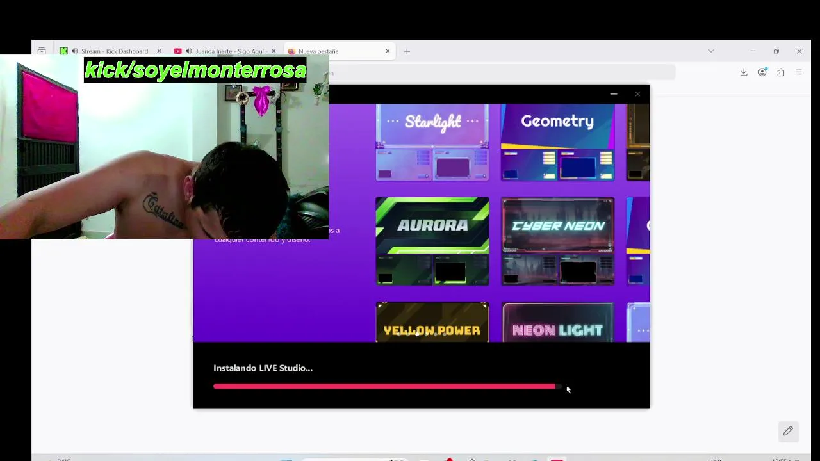Open the browser hamburger application menu
The width and height of the screenshot is (820, 461).
(799, 72)
